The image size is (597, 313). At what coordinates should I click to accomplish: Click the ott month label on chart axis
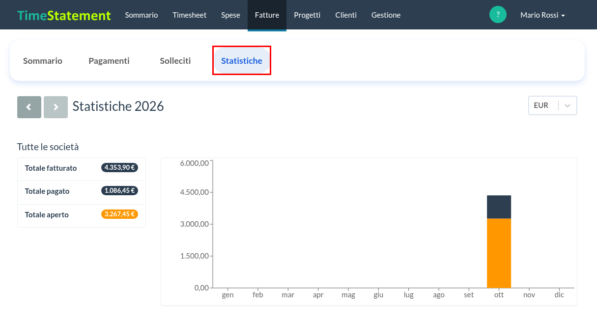(x=499, y=295)
